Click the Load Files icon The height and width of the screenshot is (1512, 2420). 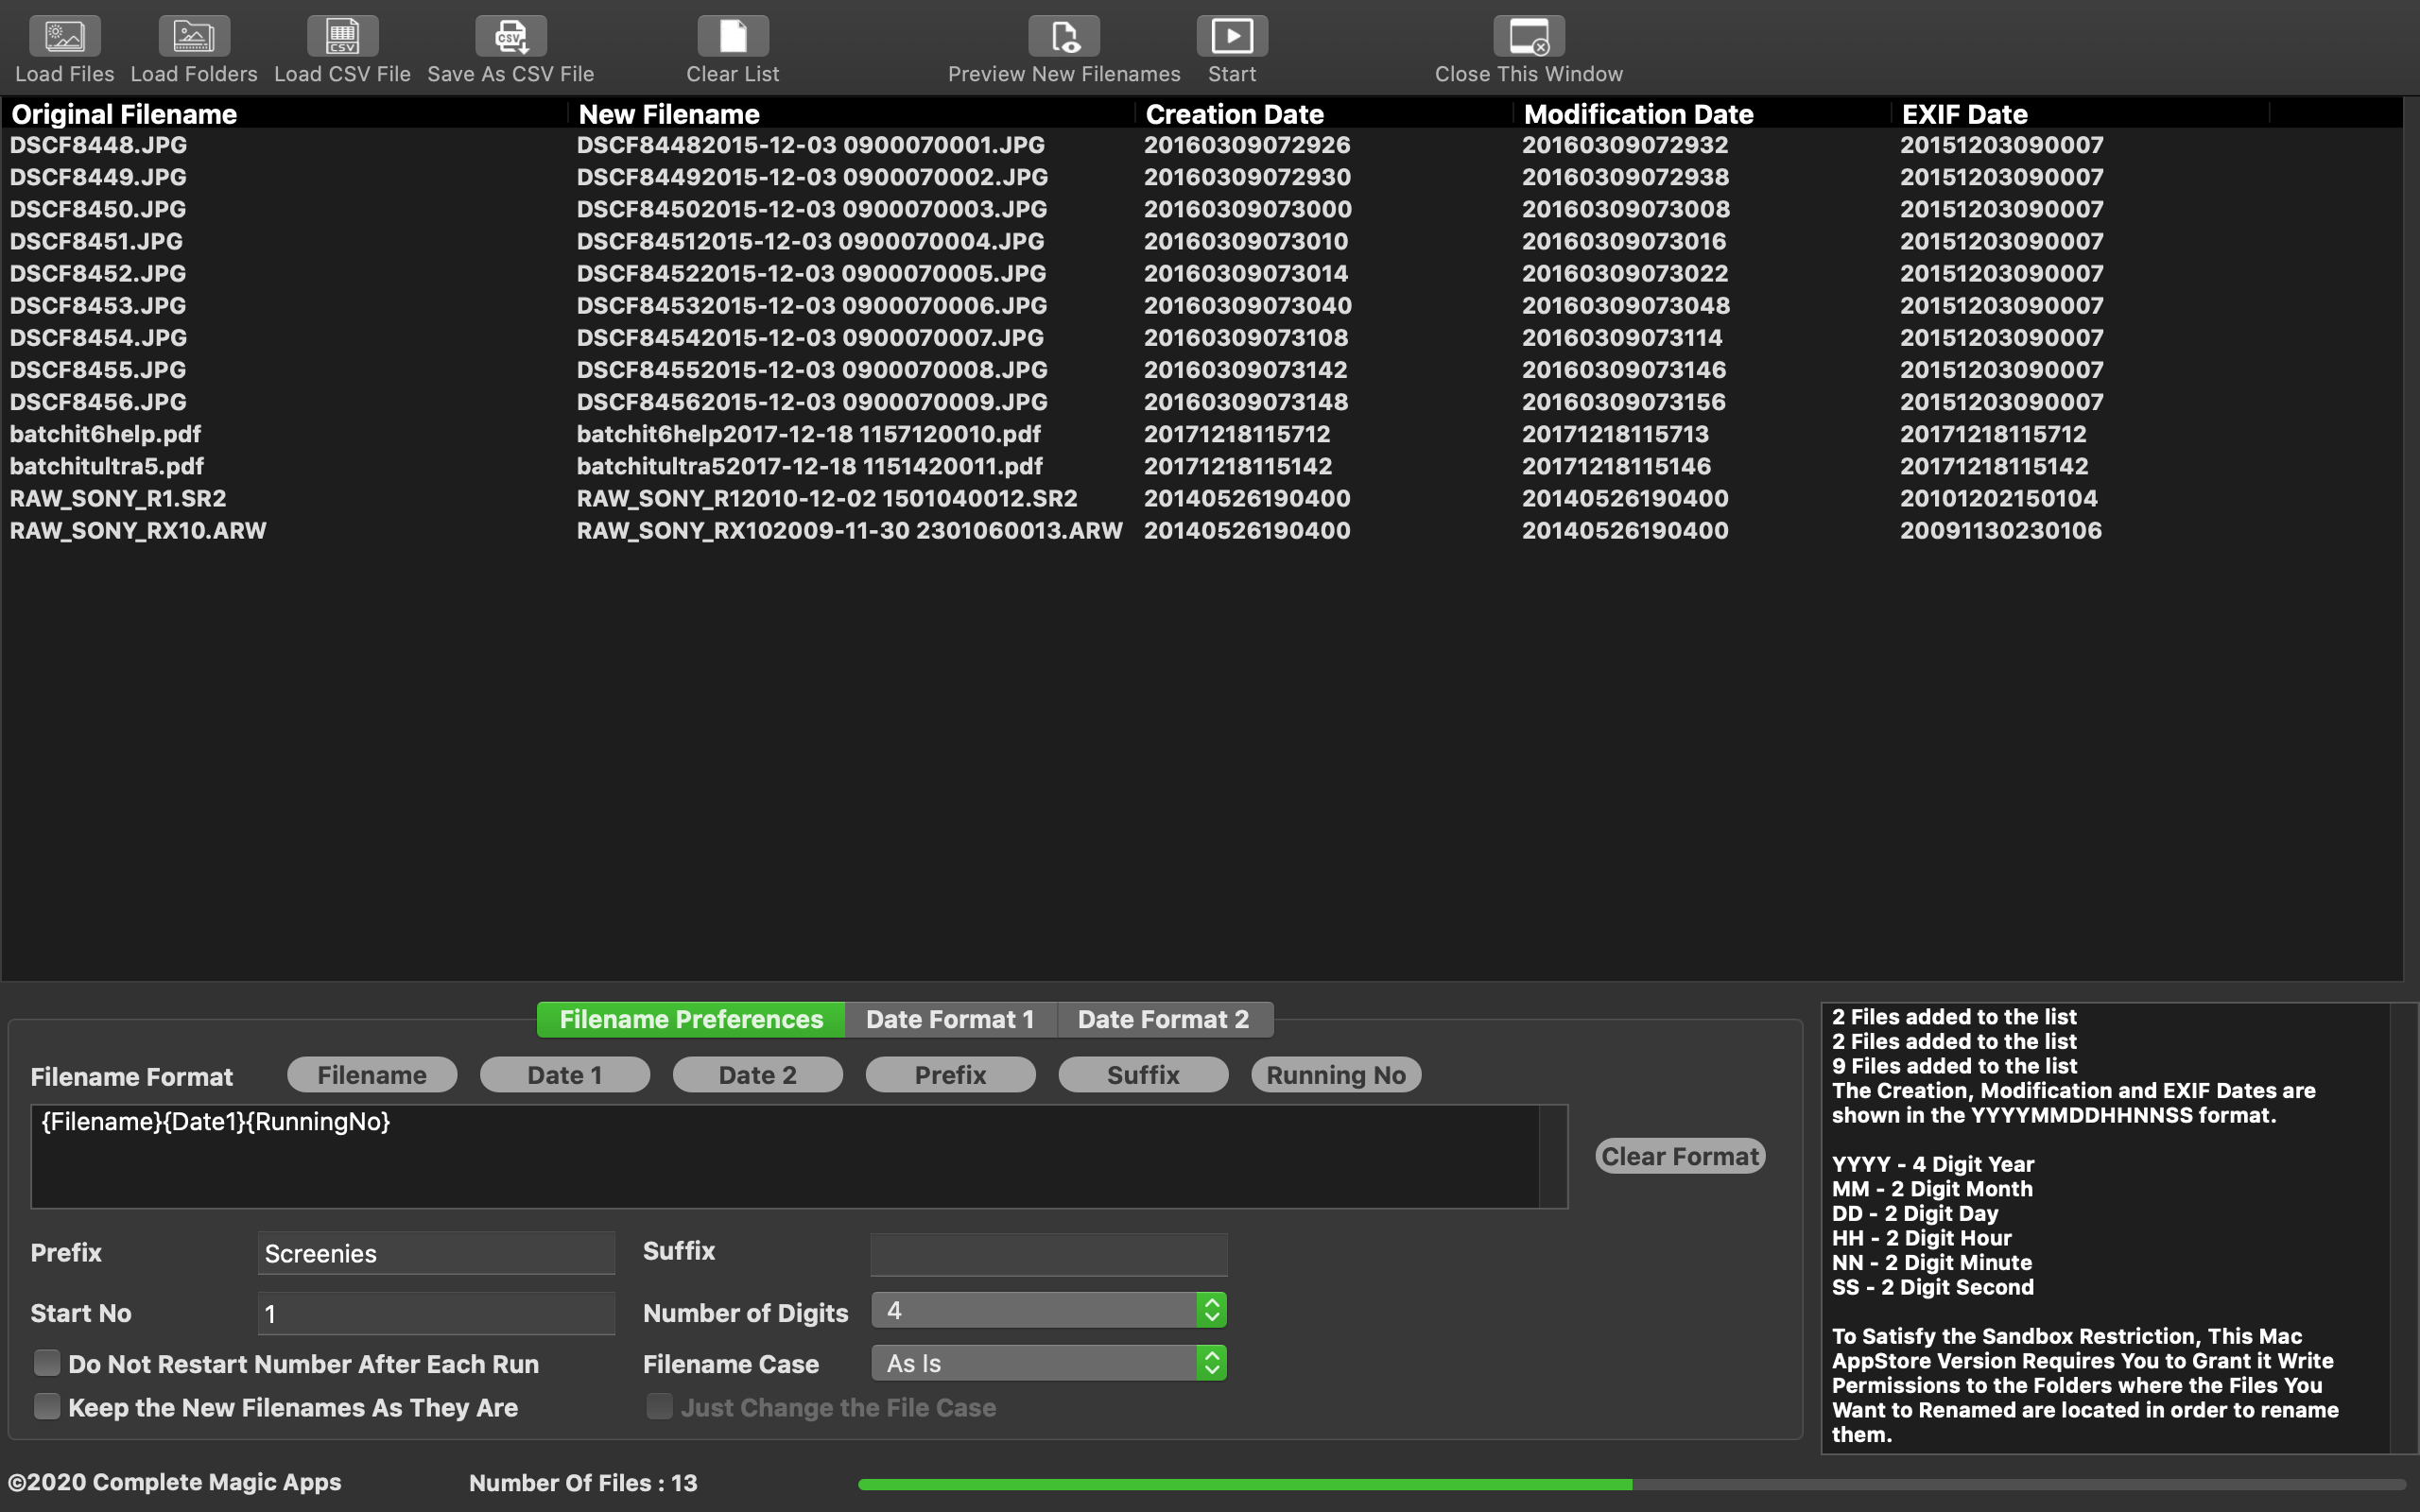tap(63, 35)
